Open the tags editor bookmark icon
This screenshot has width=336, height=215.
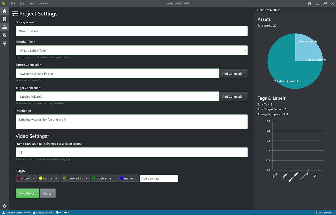coord(4,19)
